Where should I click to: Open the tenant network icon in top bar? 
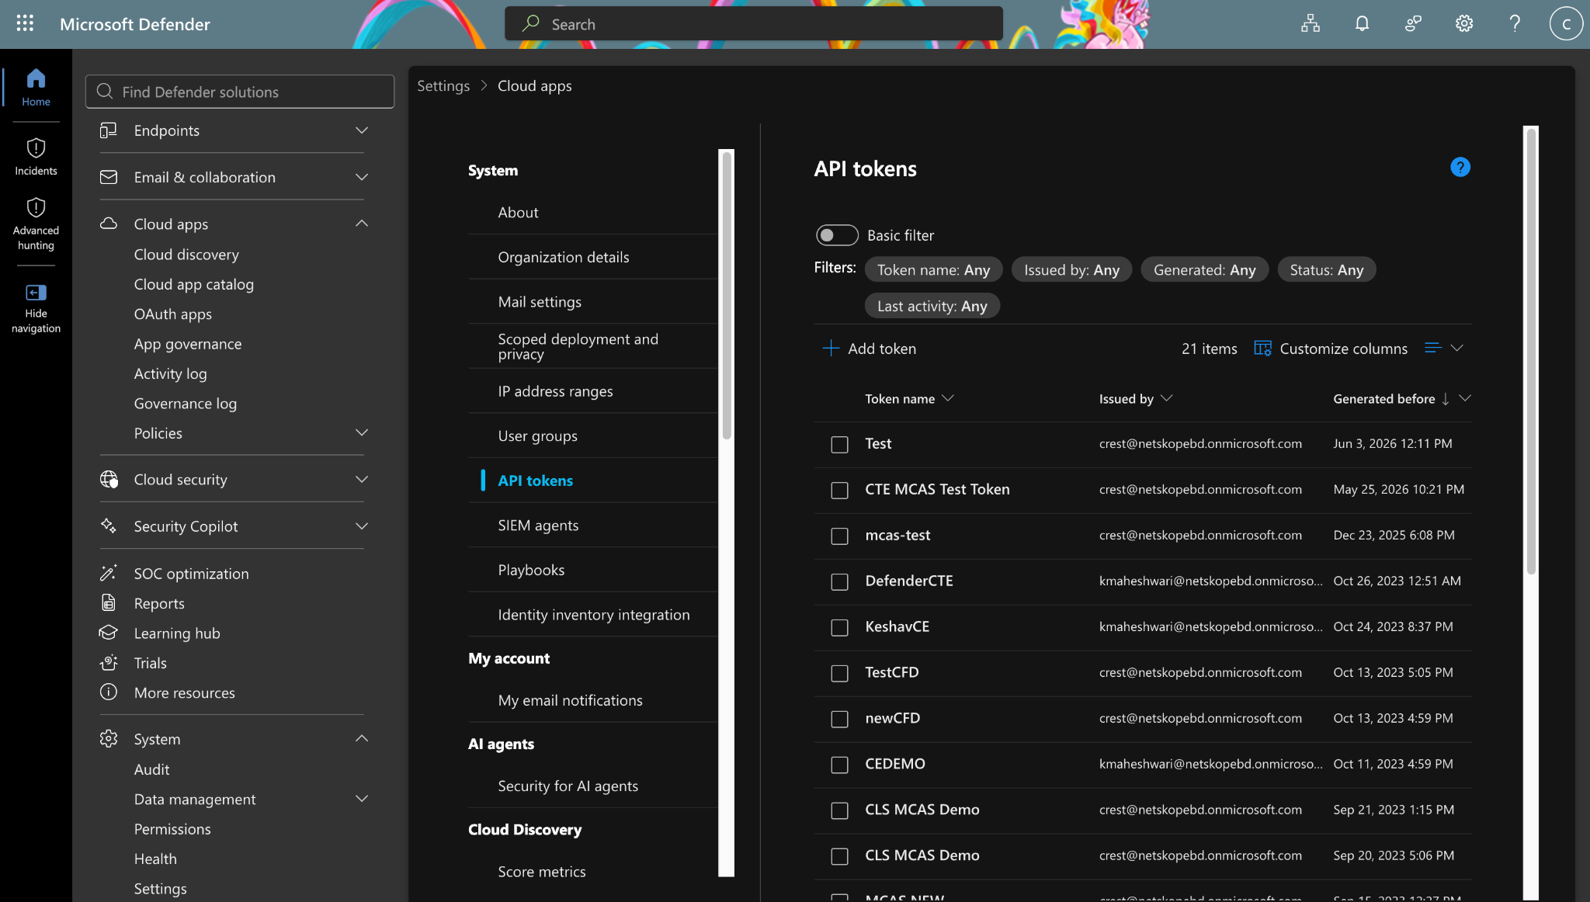click(1311, 23)
